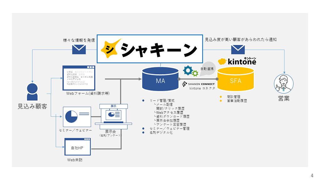Select the right envelope icon under 通知 text
Viewport: 320px width, 180px height.
238,50
